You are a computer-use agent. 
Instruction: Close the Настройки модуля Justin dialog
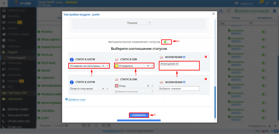pyautogui.click(x=214, y=14)
